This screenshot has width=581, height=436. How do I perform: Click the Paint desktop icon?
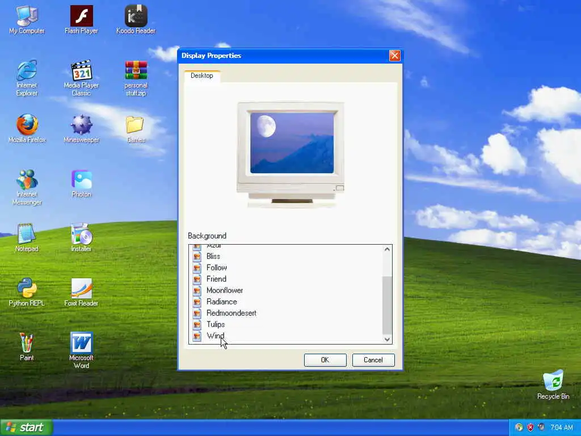27,347
